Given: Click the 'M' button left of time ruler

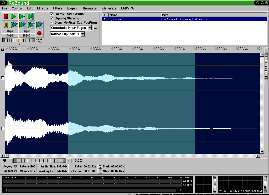Looking at the screenshot, I should tap(2, 50).
